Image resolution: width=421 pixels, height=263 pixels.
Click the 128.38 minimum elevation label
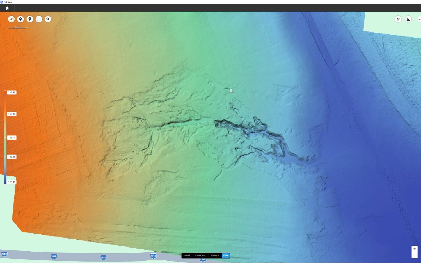tap(12, 182)
